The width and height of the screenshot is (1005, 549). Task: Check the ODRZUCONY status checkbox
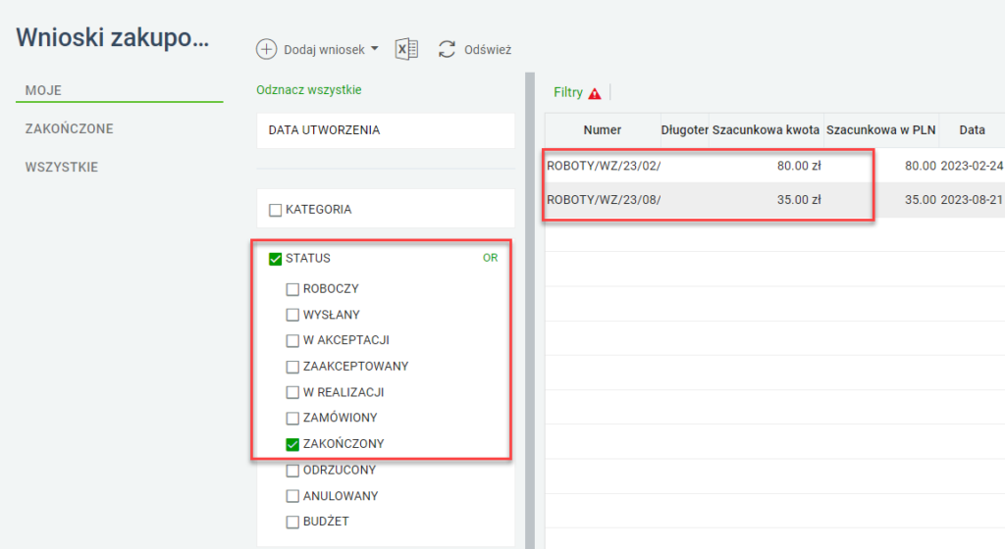tap(292, 471)
